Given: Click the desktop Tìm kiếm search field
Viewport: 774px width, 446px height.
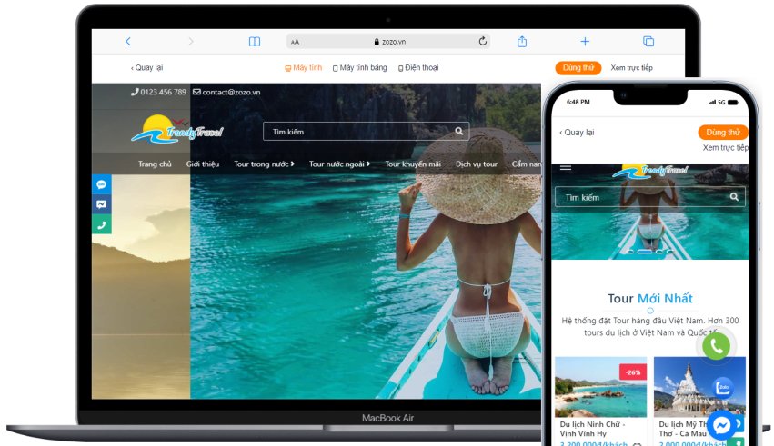Looking at the screenshot, I should 366,132.
